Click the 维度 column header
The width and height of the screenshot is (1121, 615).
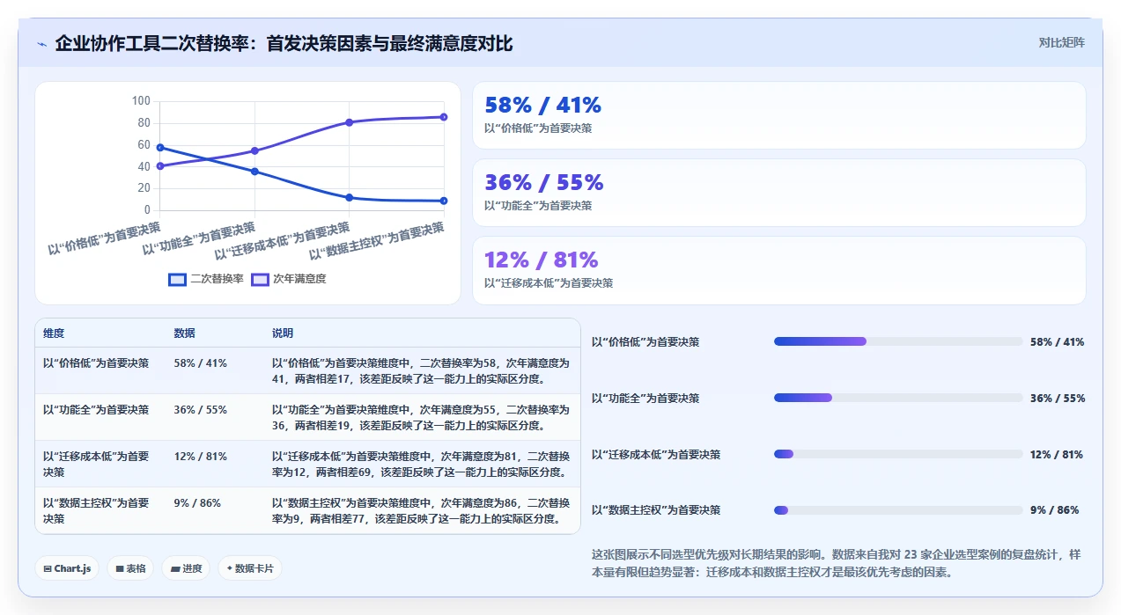click(54, 333)
